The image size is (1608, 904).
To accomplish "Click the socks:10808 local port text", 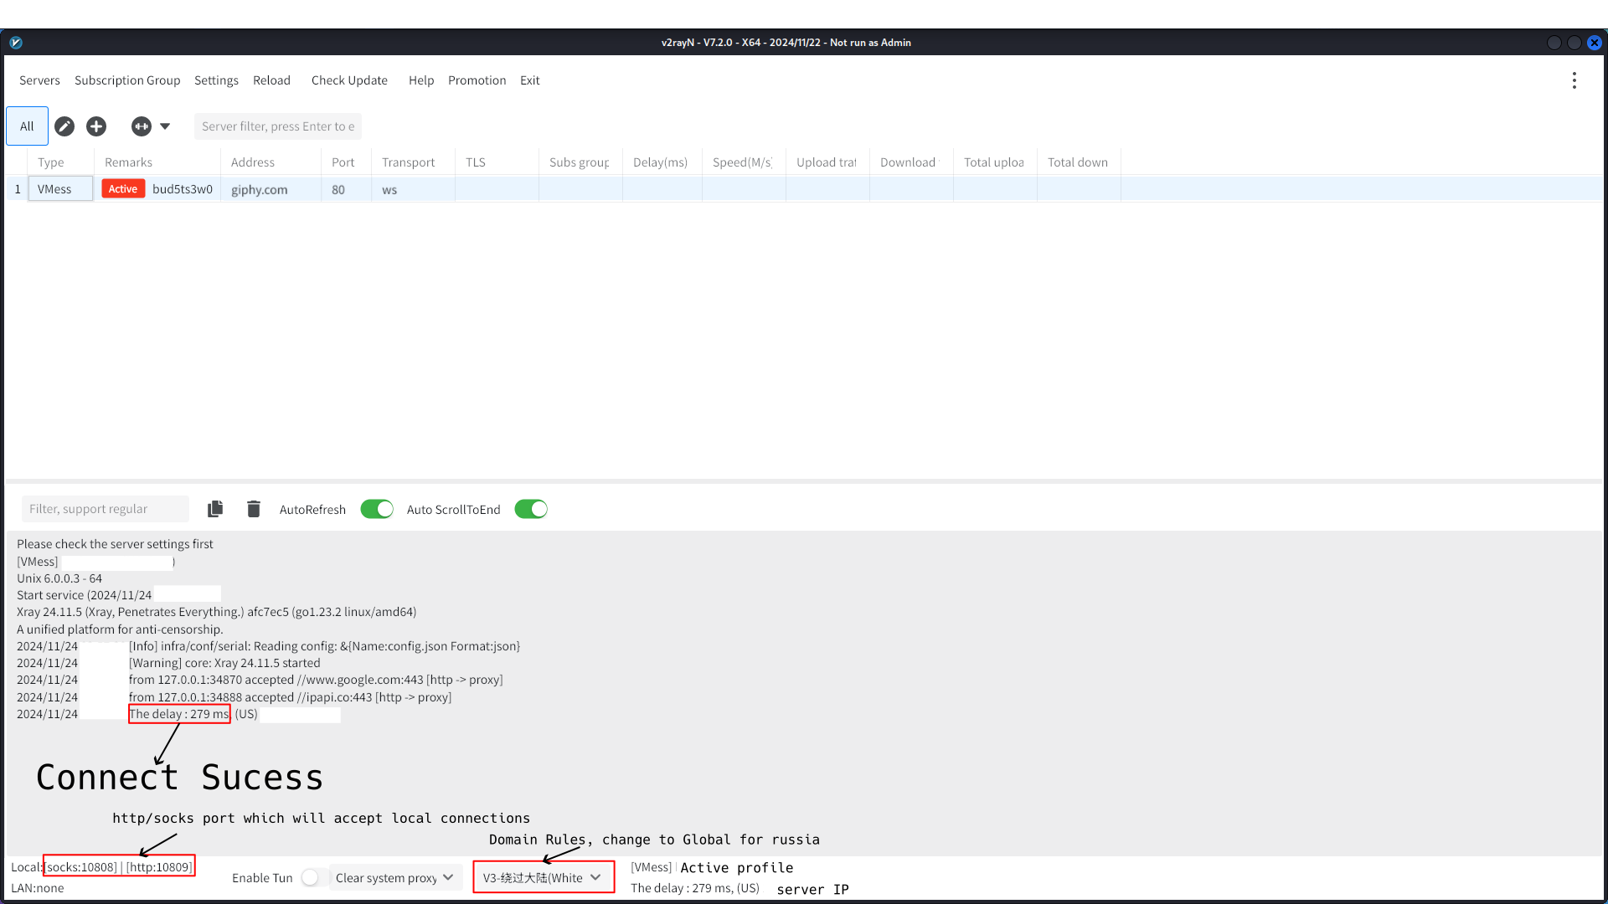I will coord(82,867).
